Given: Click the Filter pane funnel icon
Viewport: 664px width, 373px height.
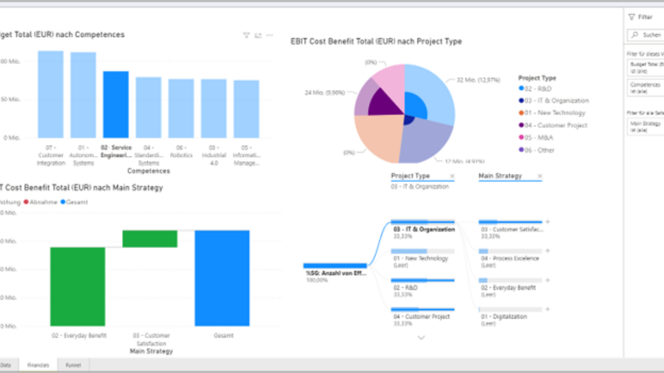Looking at the screenshot, I should click(632, 16).
